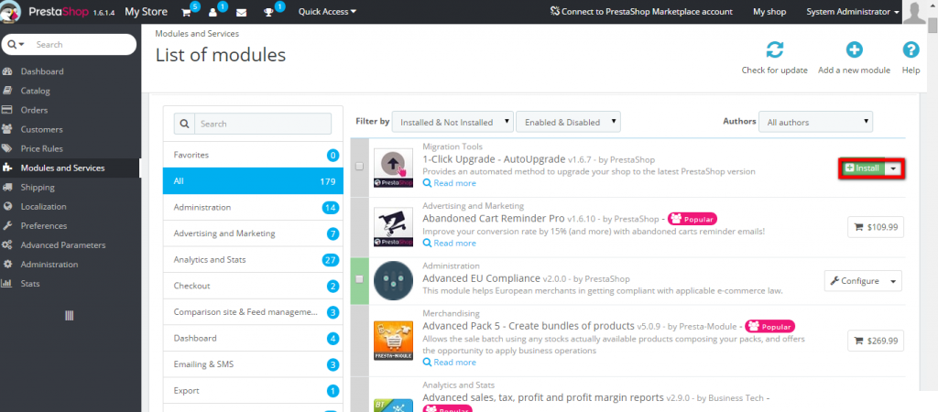Click the module list Search field

(x=263, y=124)
